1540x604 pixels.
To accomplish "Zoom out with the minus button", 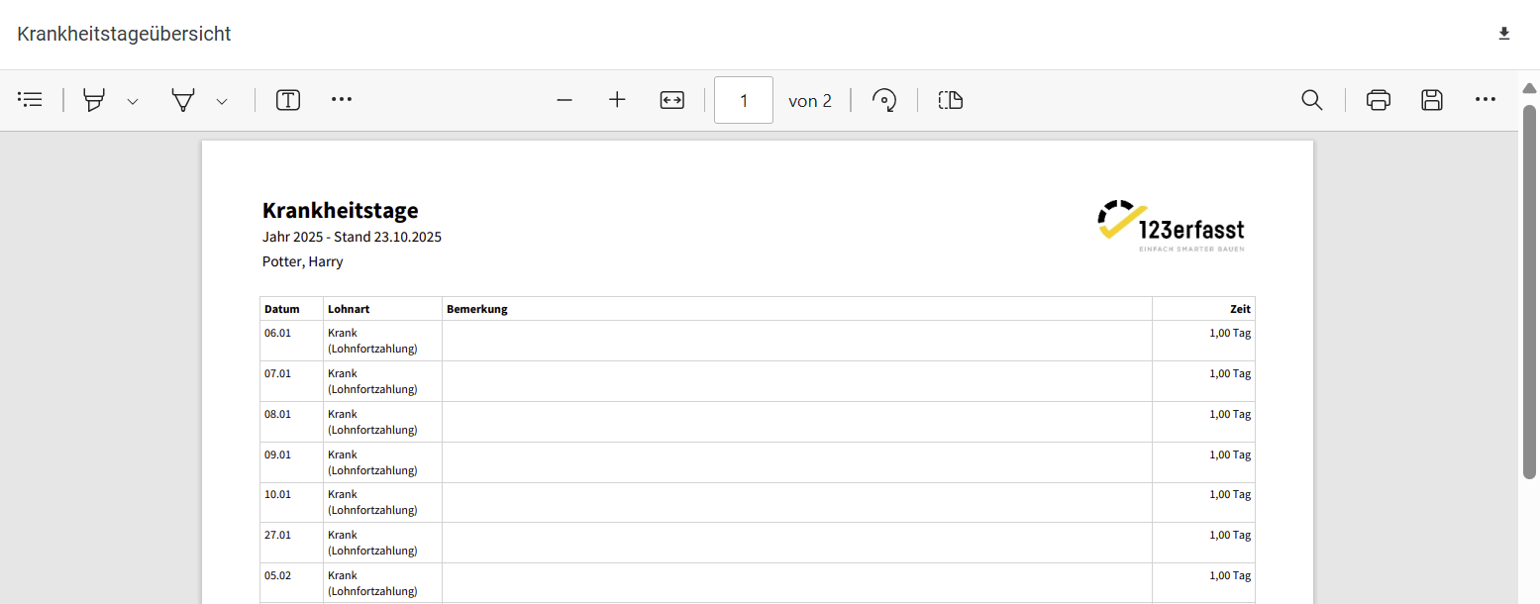I will click(x=565, y=100).
